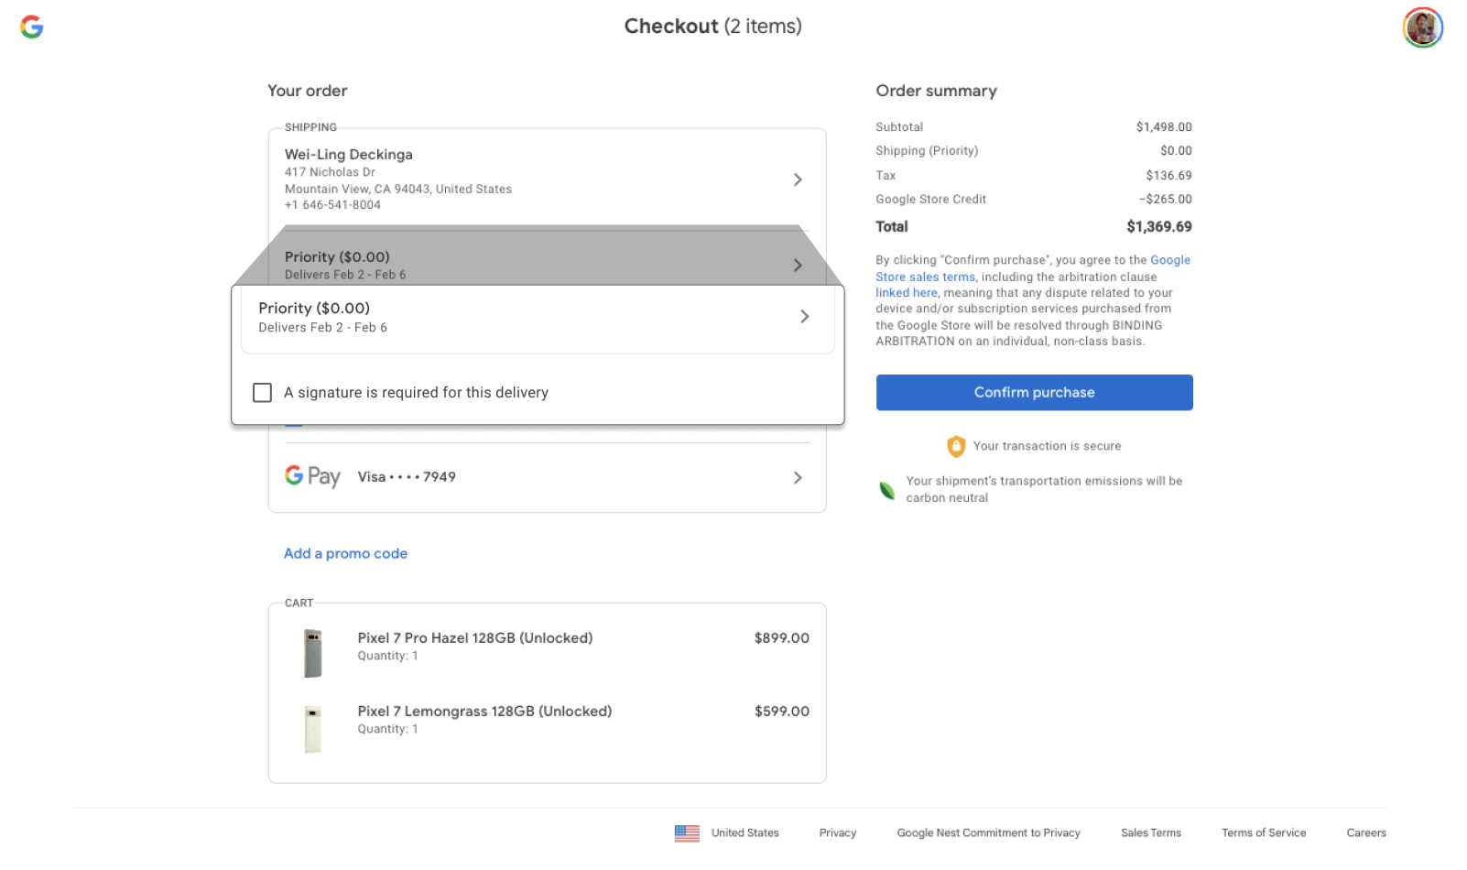This screenshot has height=870, width=1467.
Task: Open the Pixel 7 Pro Hazel thumbnail
Action: [x=313, y=653]
